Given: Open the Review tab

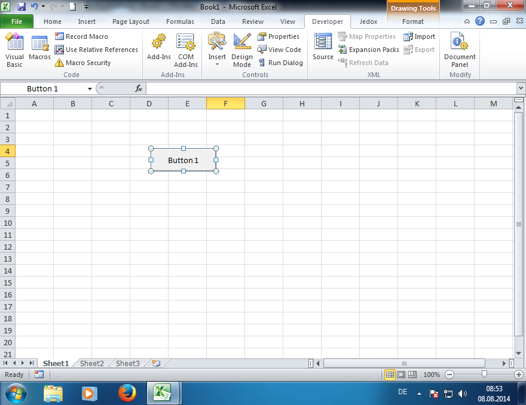Looking at the screenshot, I should coord(253,22).
